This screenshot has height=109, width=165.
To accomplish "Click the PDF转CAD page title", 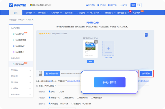I will 93,23.
